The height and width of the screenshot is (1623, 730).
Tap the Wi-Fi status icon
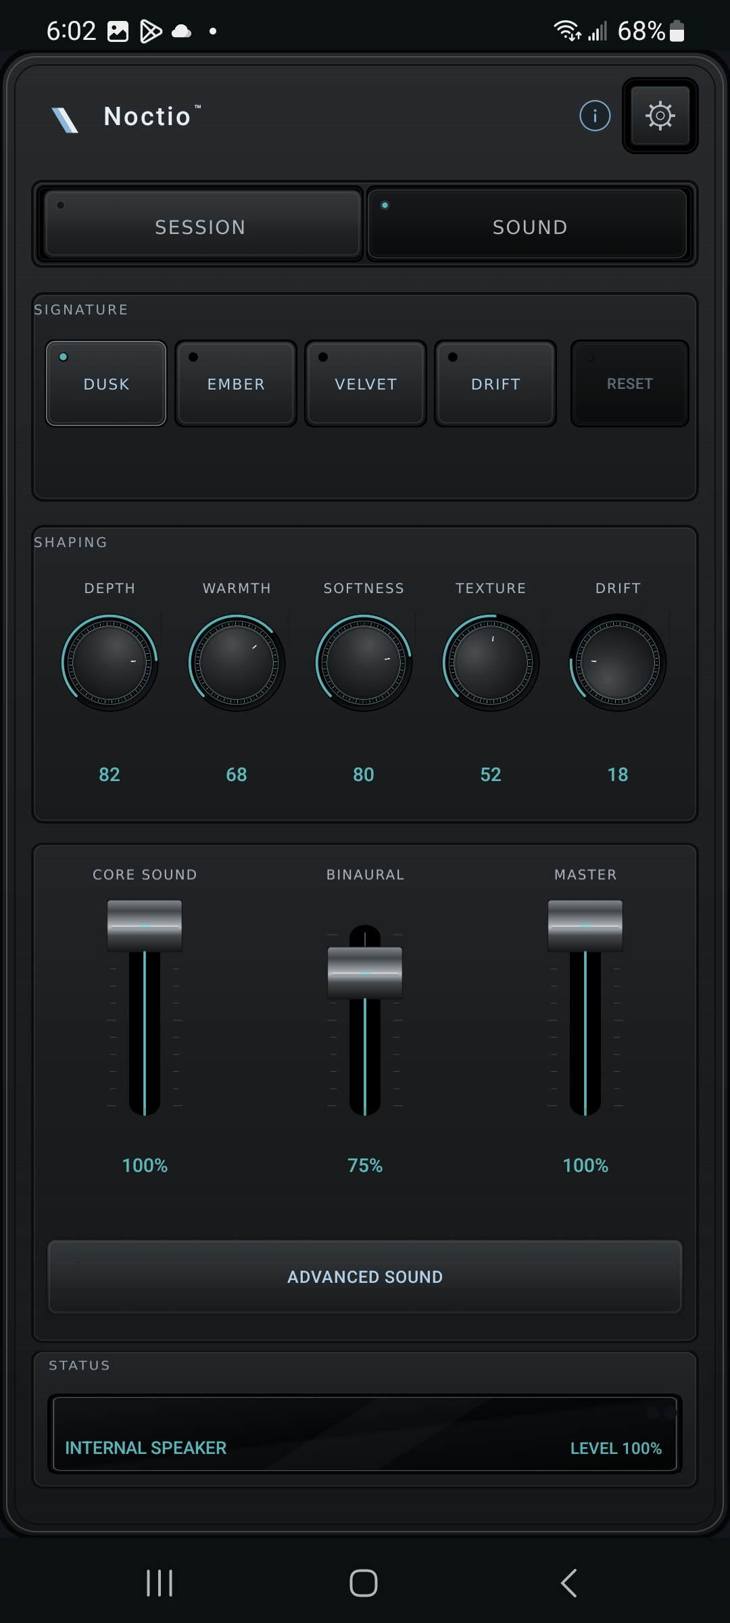[x=566, y=30]
